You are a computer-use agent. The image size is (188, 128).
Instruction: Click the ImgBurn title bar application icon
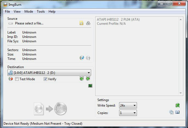pos(5,5)
